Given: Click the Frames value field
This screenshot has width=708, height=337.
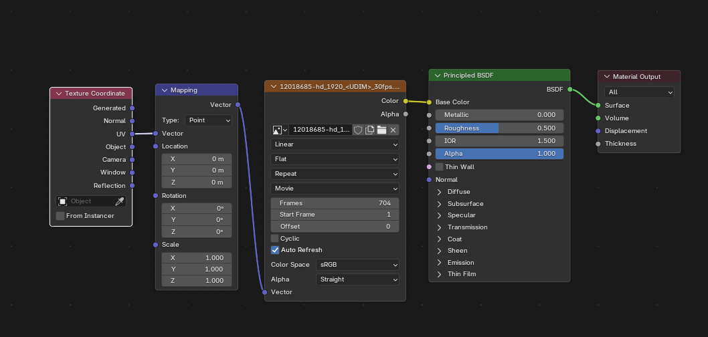Looking at the screenshot, I should [335, 203].
